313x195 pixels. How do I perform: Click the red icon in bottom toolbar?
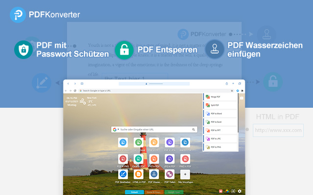click(221, 191)
